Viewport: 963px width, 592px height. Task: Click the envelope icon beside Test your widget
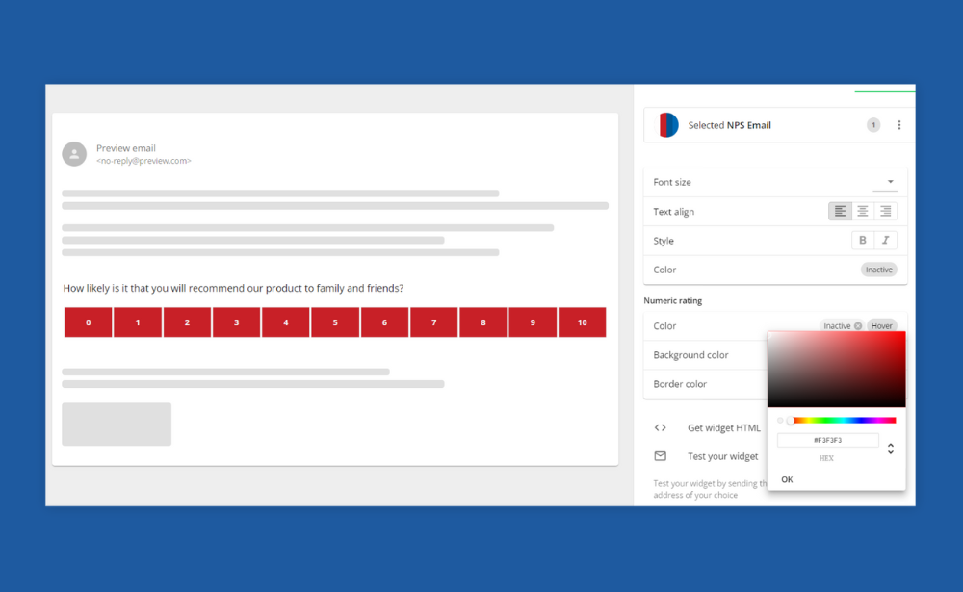click(x=661, y=455)
